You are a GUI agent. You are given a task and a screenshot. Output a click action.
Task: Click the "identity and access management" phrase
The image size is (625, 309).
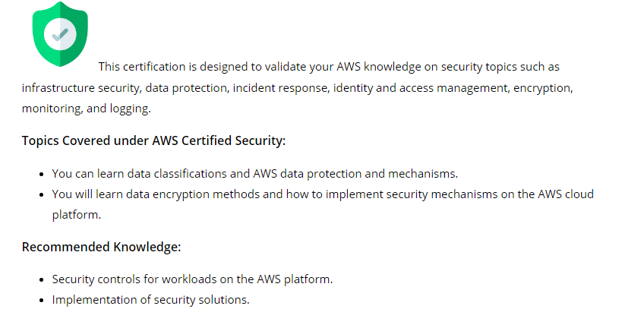(421, 88)
